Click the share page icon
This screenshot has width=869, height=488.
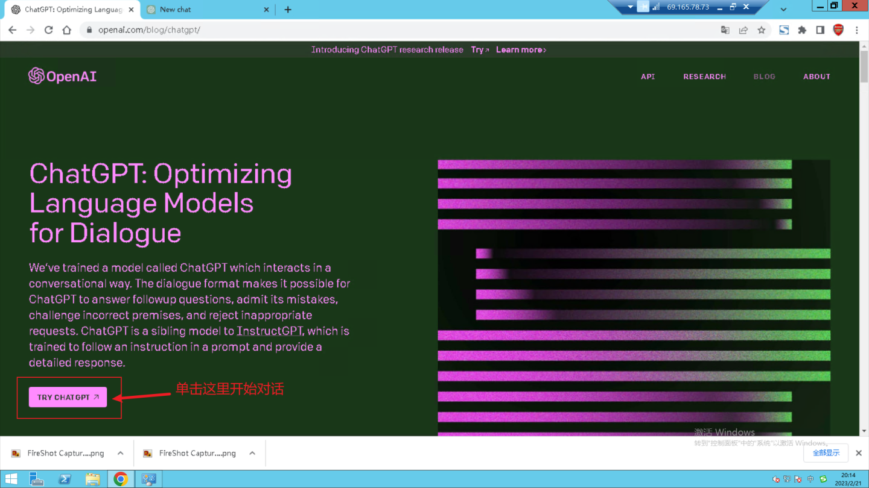(743, 30)
